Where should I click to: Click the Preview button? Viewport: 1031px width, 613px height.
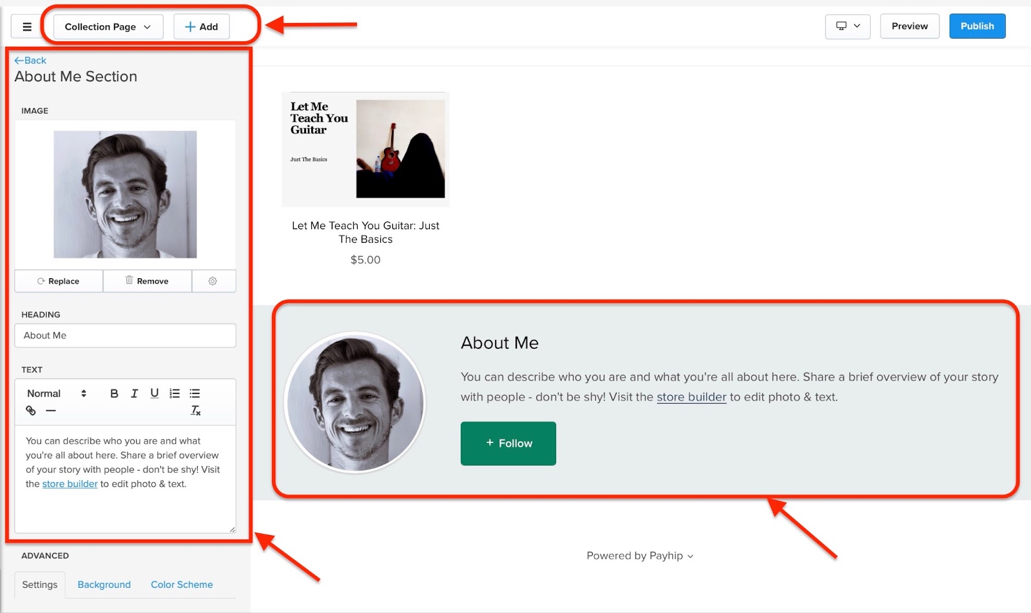[x=909, y=26]
